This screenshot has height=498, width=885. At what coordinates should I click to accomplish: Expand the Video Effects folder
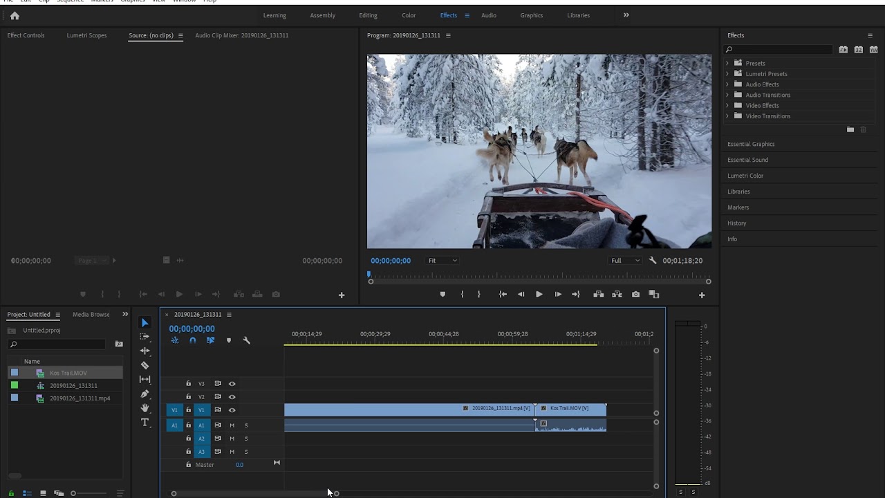pos(727,106)
